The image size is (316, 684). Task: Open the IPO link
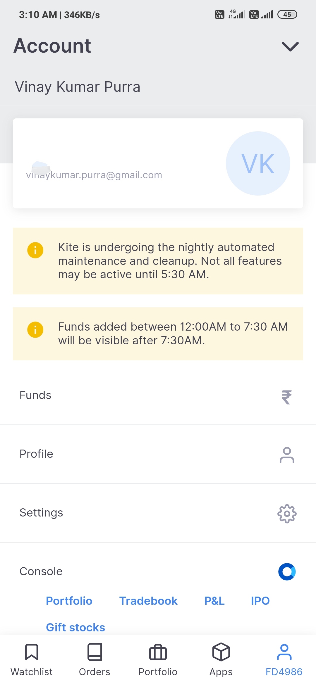pos(260,601)
